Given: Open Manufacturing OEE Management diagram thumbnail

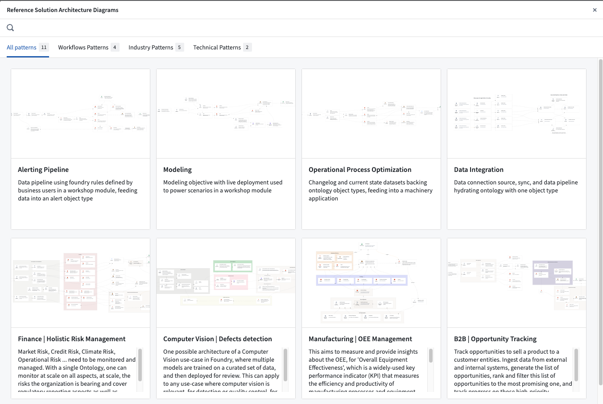Looking at the screenshot, I should tap(372, 283).
